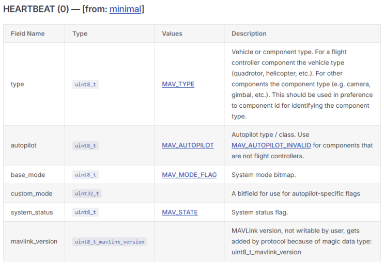Viewport: 384px width, 265px height.
Task: Open the MAV_STATE link
Action: pyautogui.click(x=180, y=212)
